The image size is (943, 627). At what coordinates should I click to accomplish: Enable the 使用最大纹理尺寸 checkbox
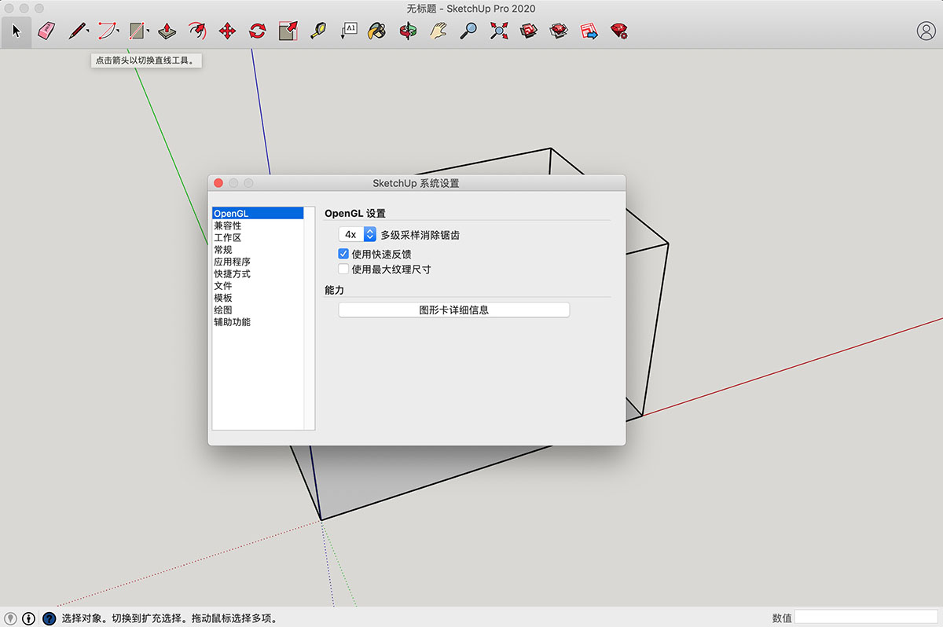pos(343,269)
